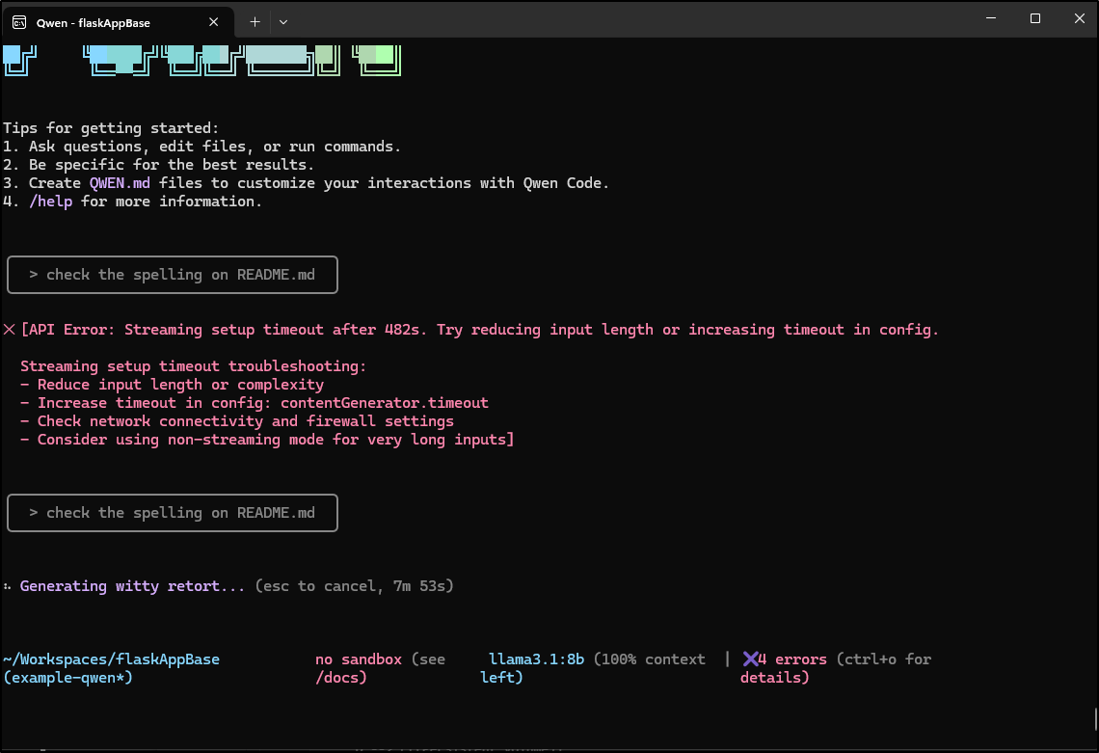Click 'Consider using non-streaming mode' line
Viewport: 1099px width, 753px height.
pyautogui.click(x=267, y=440)
